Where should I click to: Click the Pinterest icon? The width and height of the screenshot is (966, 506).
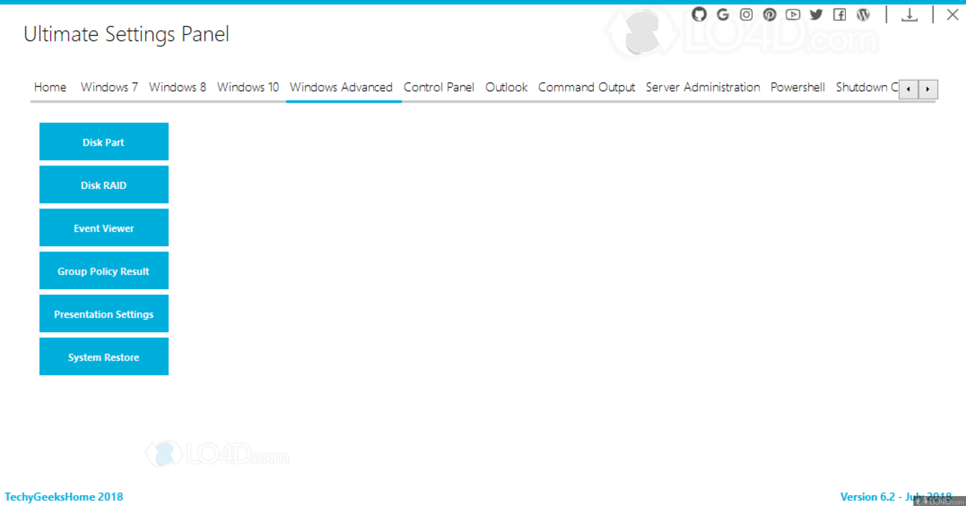pyautogui.click(x=770, y=15)
